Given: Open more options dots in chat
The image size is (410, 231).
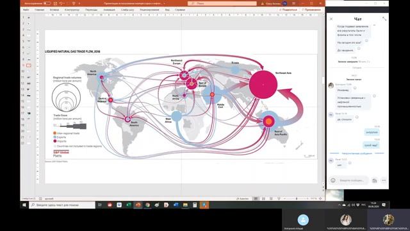Looking at the screenshot, I should tap(384, 180).
